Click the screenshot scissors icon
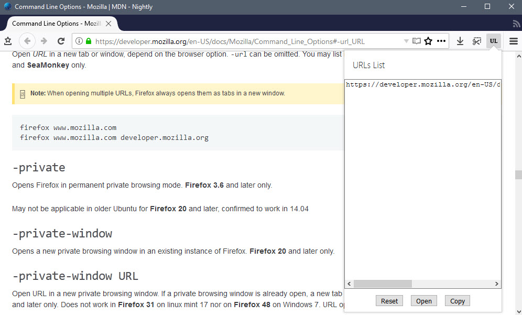The width and height of the screenshot is (522, 315). coord(477,41)
